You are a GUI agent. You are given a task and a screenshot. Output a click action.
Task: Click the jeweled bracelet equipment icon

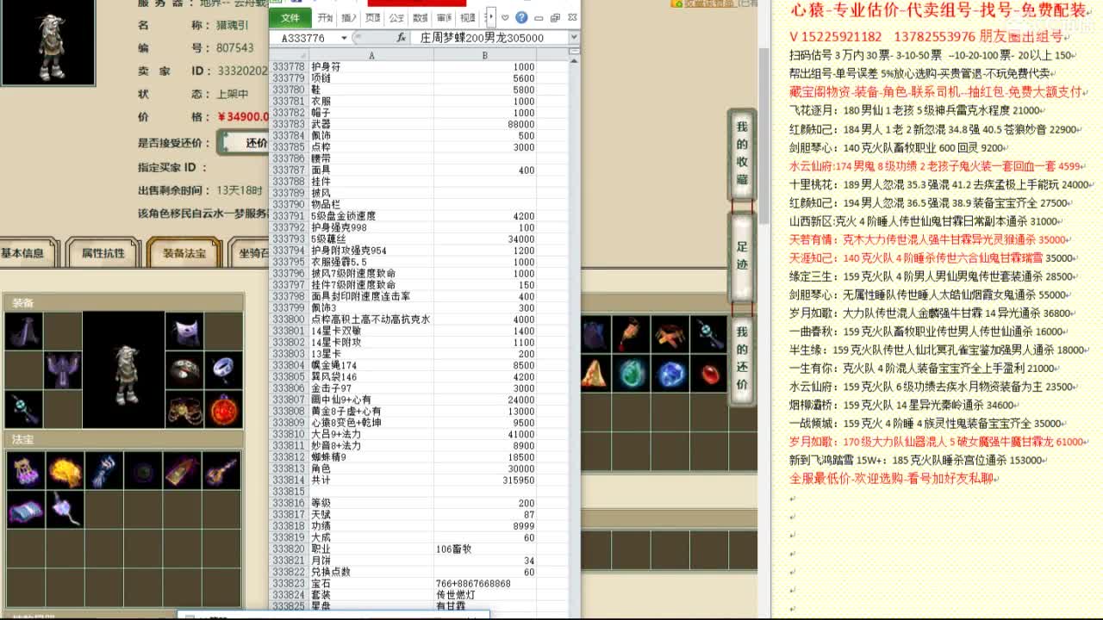coord(184,370)
